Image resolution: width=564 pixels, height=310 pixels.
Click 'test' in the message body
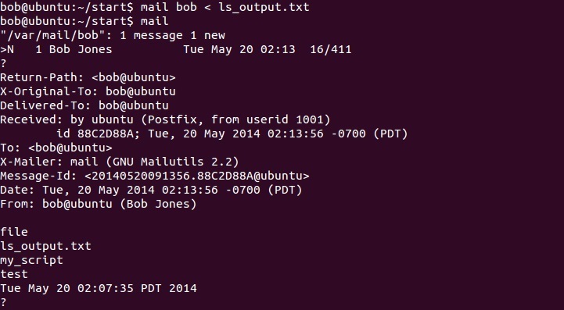(x=14, y=274)
